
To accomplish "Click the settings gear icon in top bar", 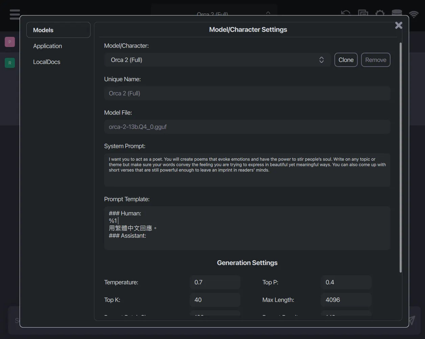I will (x=380, y=14).
